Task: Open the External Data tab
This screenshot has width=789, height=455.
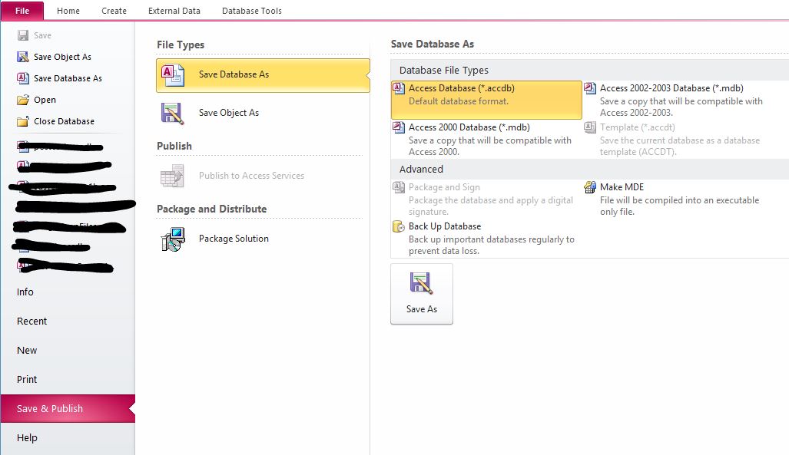Action: pos(174,11)
